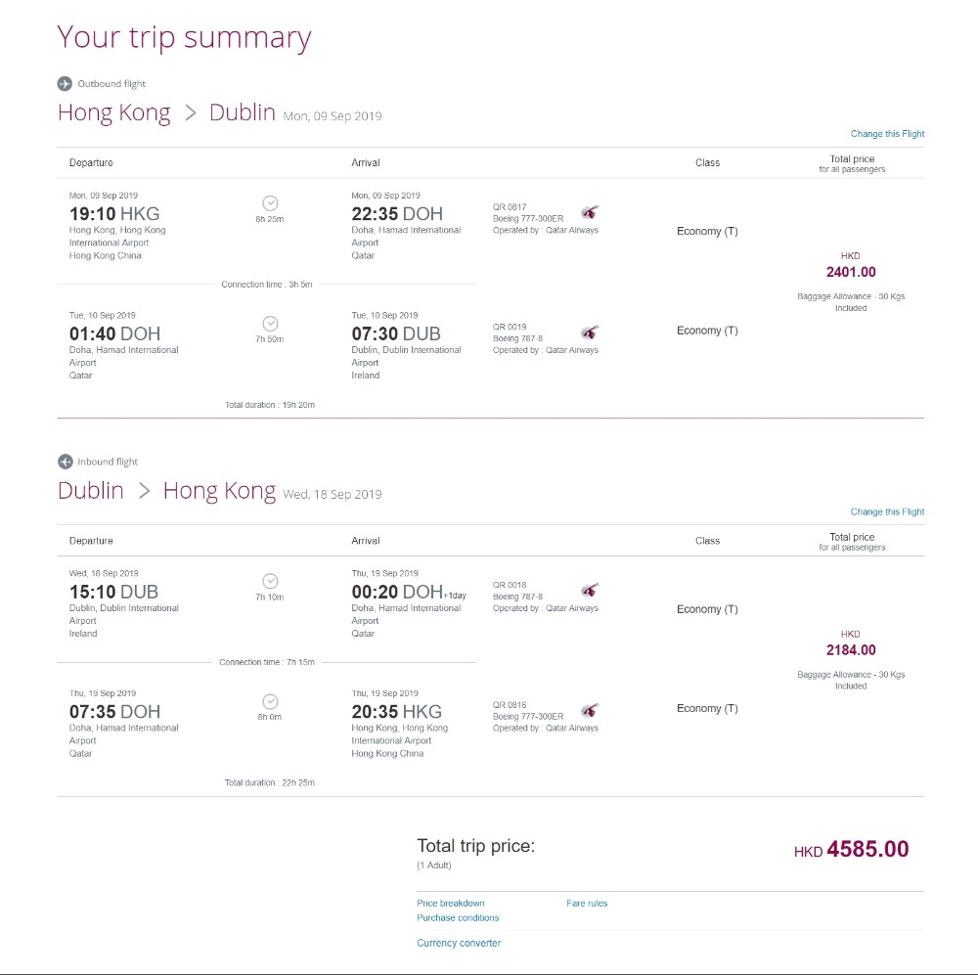
Task: Click the outbound flight plane icon
Action: [65, 83]
